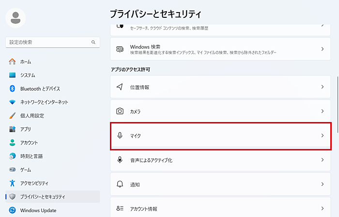The width and height of the screenshot is (339, 217).
Task: Expand Windows 検索 via its chevron
Action: tap(323, 49)
